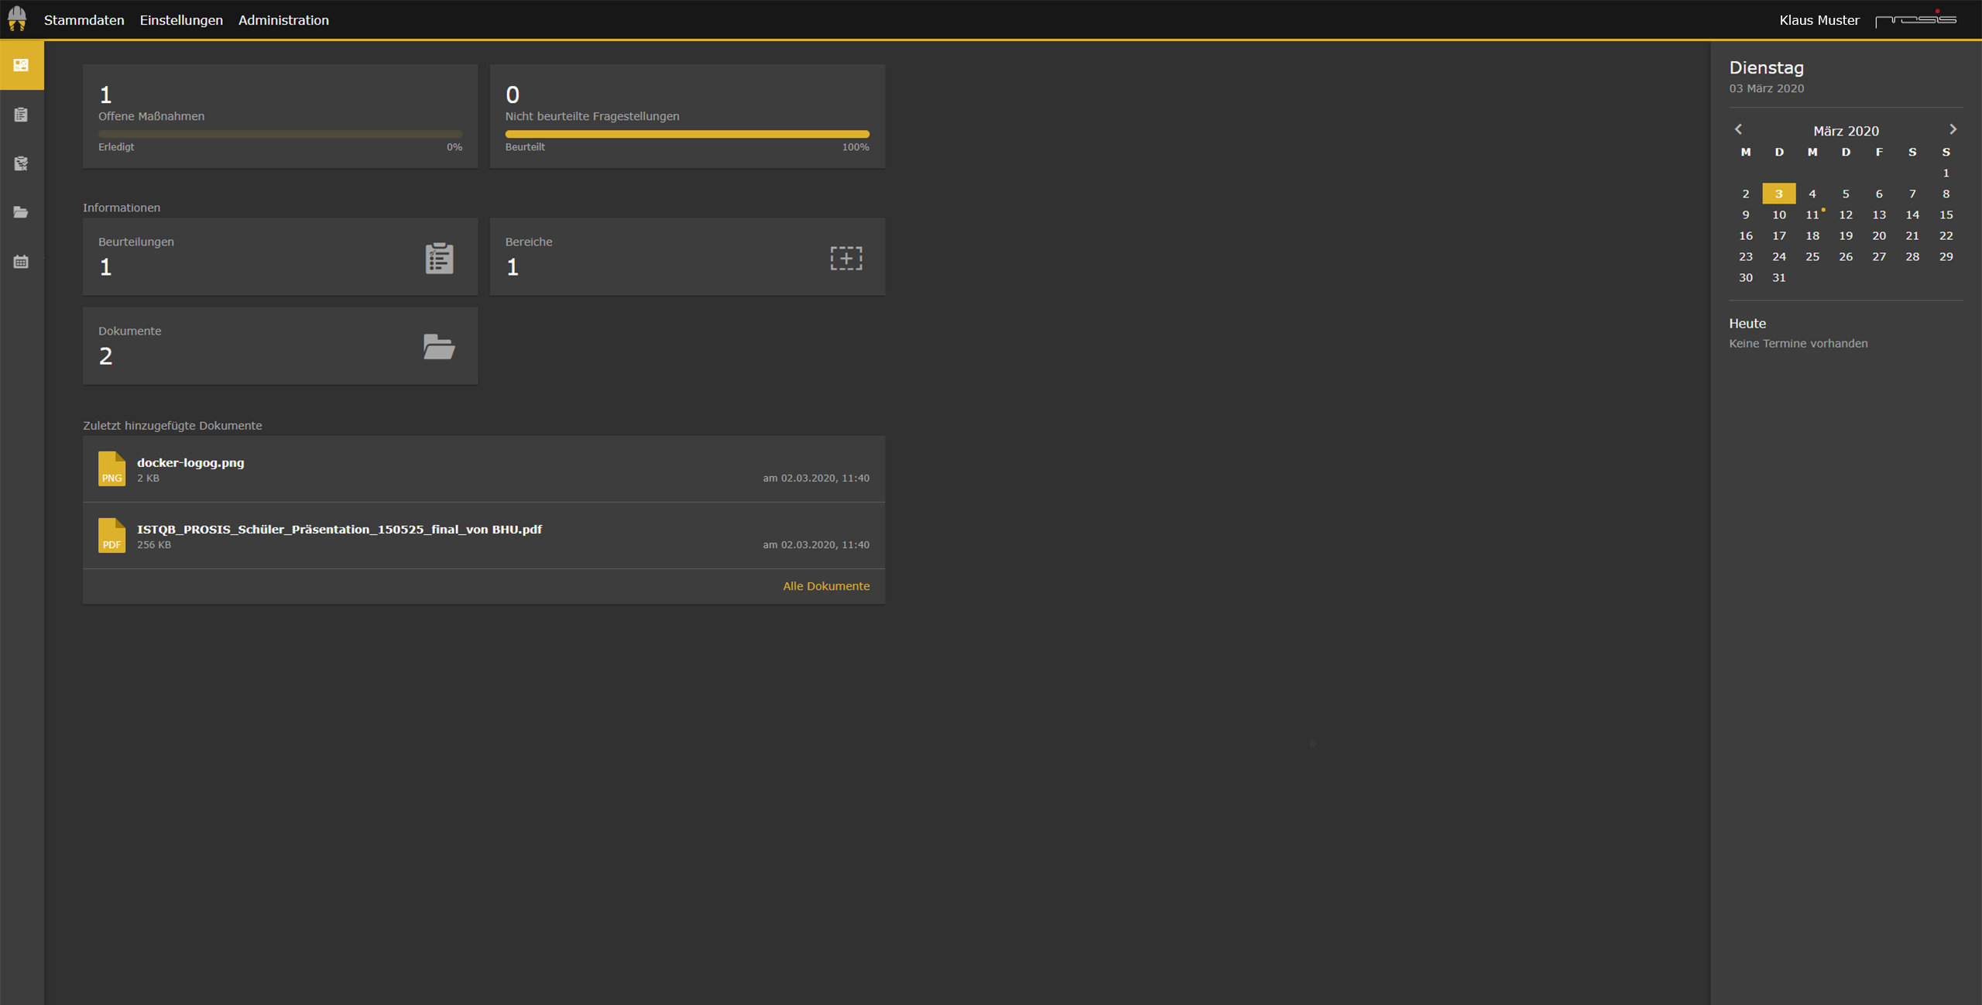Open the Administration menu
Screen dimensions: 1982x1005
tap(283, 20)
